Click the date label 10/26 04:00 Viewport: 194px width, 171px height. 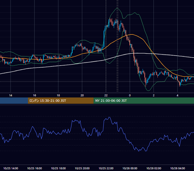coord(177,168)
